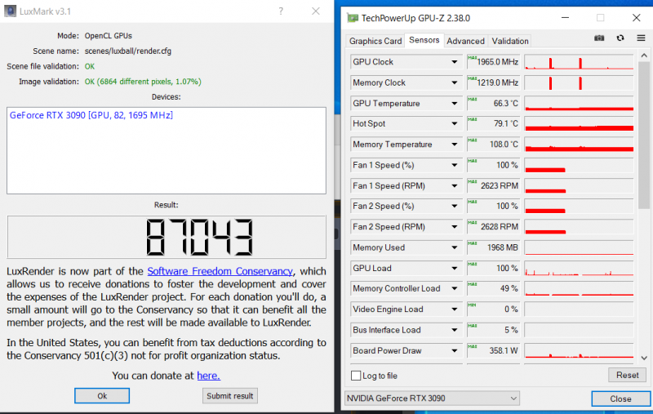Screen dimensions: 653x414
Task: Open the Memory Controller Load dropdown
Action: coord(455,288)
